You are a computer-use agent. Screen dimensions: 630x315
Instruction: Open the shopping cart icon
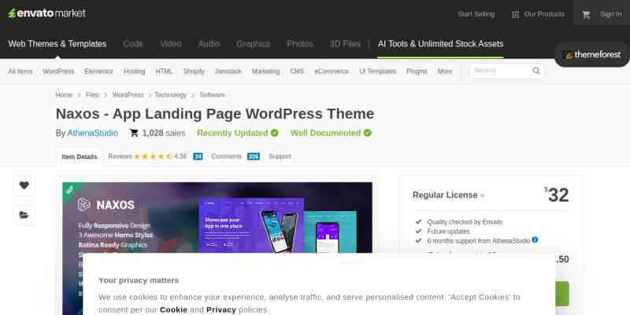pyautogui.click(x=586, y=14)
